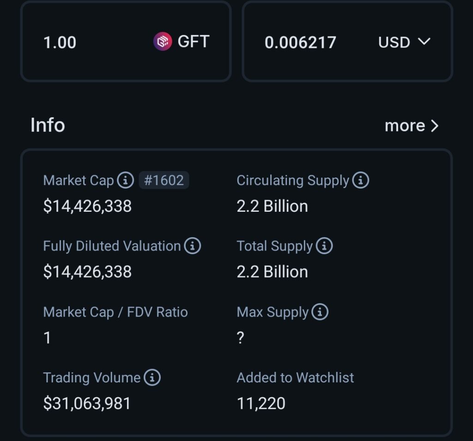Open the USD currency dropdown
The image size is (473, 441).
coord(404,42)
